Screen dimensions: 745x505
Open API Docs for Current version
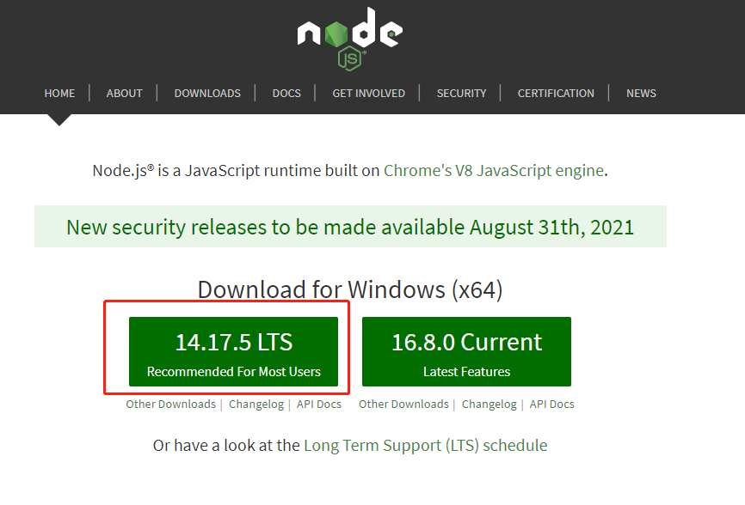552,404
